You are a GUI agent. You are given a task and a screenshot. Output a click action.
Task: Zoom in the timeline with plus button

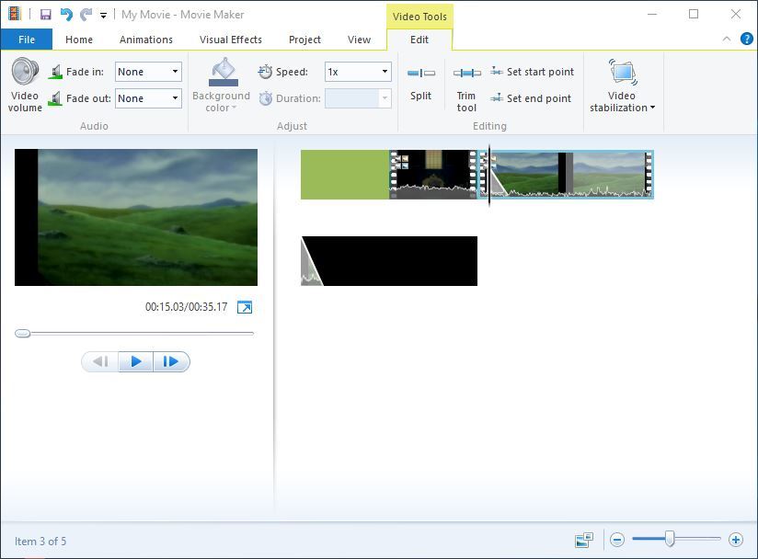pyautogui.click(x=735, y=540)
